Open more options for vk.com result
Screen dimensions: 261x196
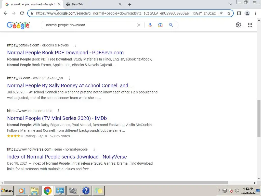(69, 78)
